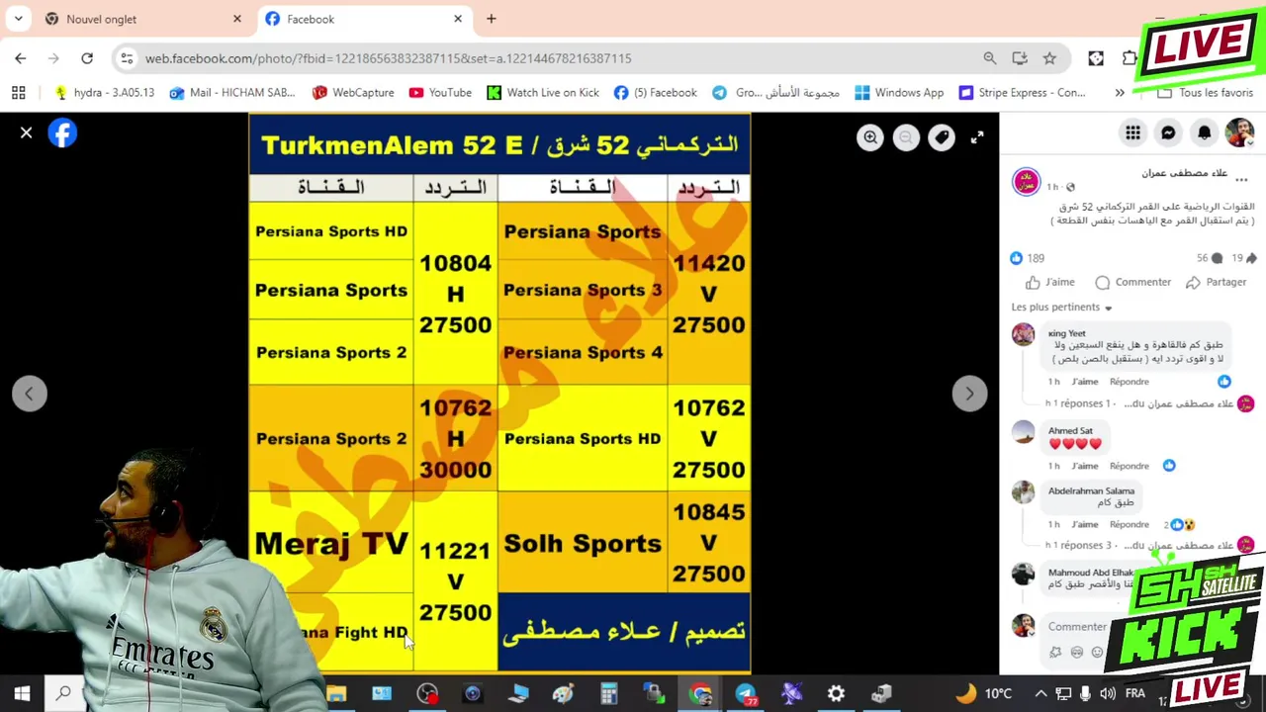Open author name علاء مصطفى عمران
The height and width of the screenshot is (712, 1266).
(1184, 173)
